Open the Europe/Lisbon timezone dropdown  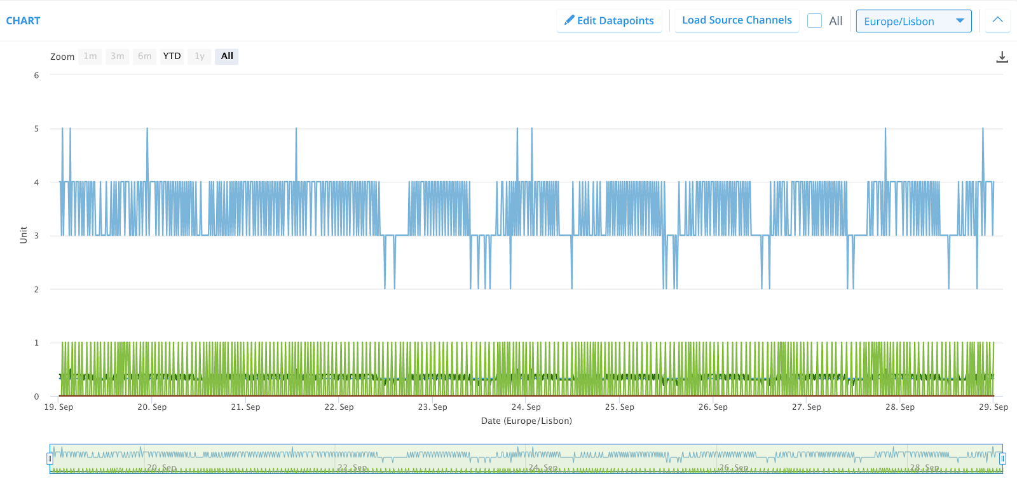(913, 21)
